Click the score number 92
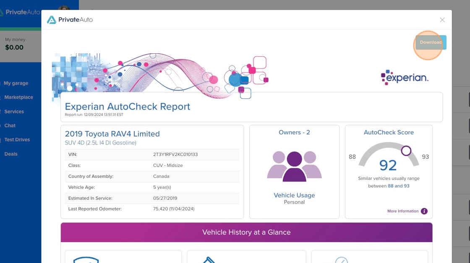 click(x=388, y=166)
